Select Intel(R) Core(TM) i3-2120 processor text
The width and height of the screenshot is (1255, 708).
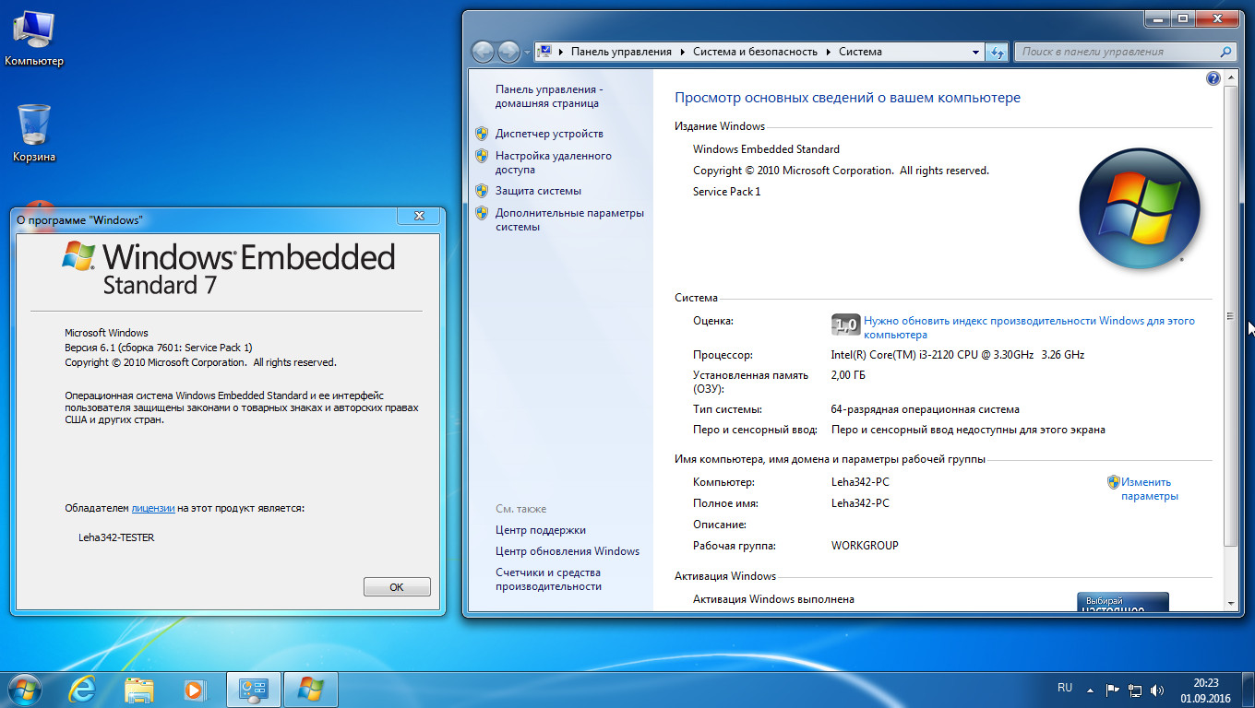pyautogui.click(x=958, y=355)
